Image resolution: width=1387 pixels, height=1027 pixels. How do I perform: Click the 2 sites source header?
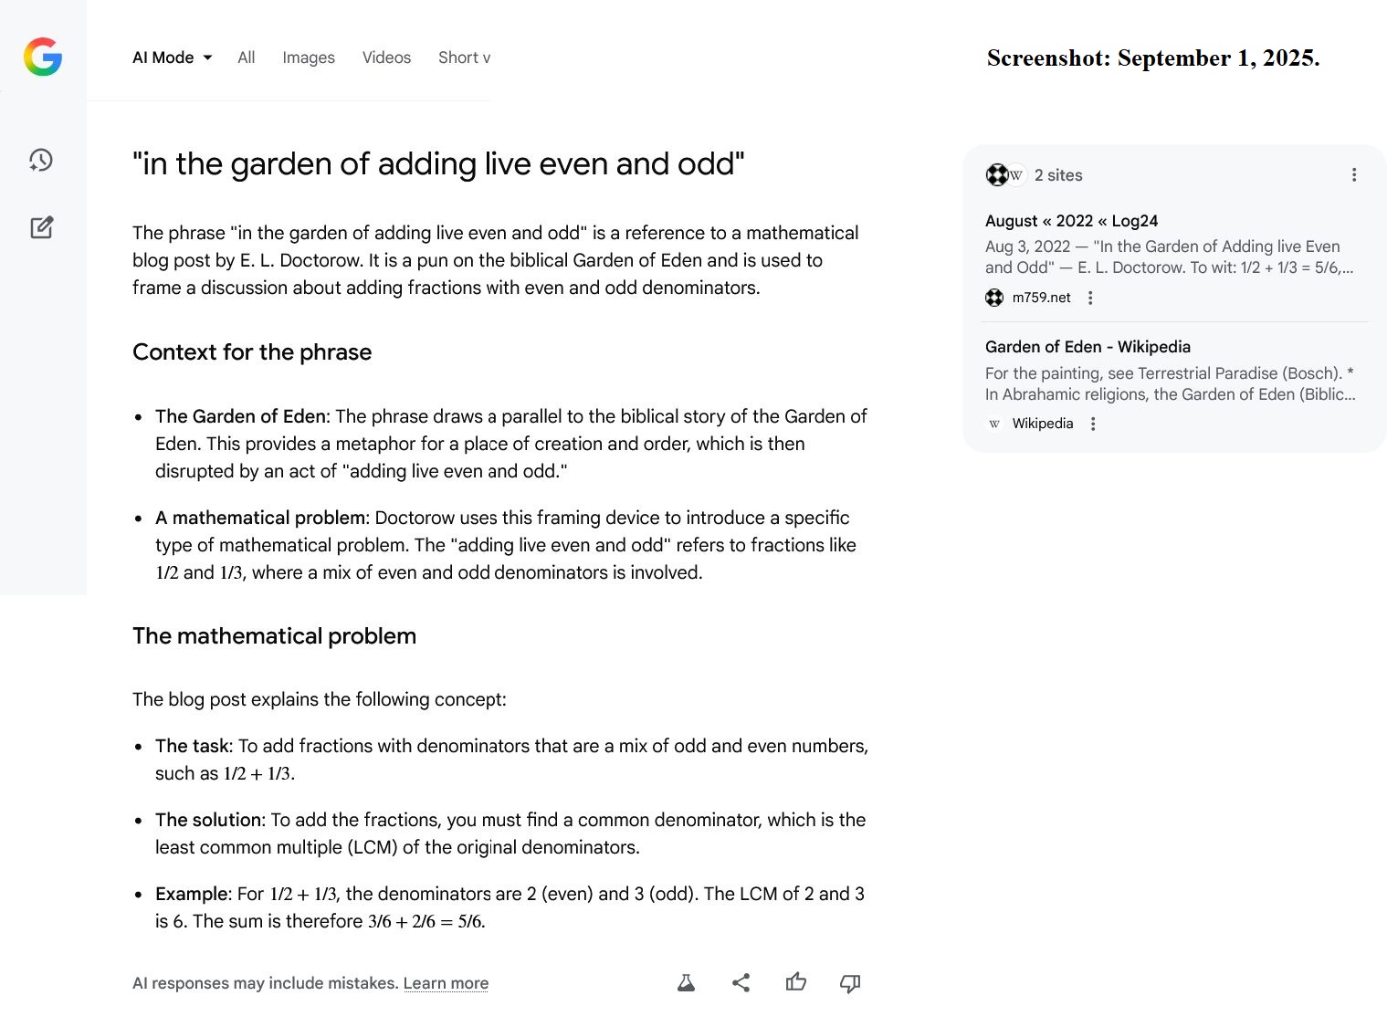[1057, 175]
